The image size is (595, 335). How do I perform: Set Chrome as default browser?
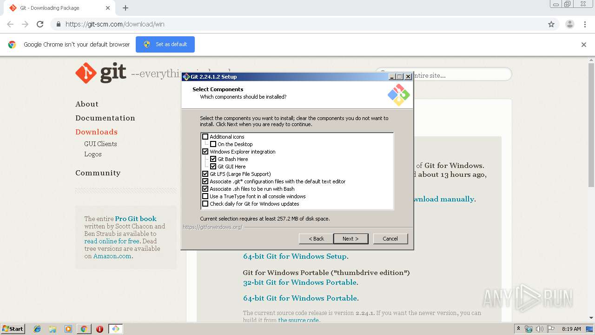click(165, 44)
